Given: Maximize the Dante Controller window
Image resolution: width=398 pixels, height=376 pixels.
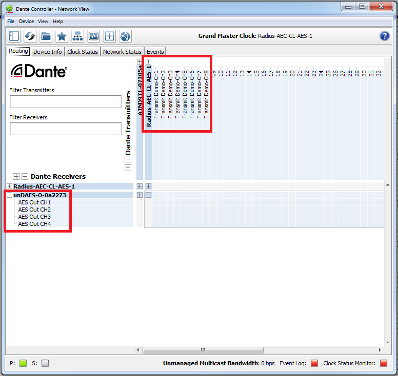Looking at the screenshot, I should 362,6.
